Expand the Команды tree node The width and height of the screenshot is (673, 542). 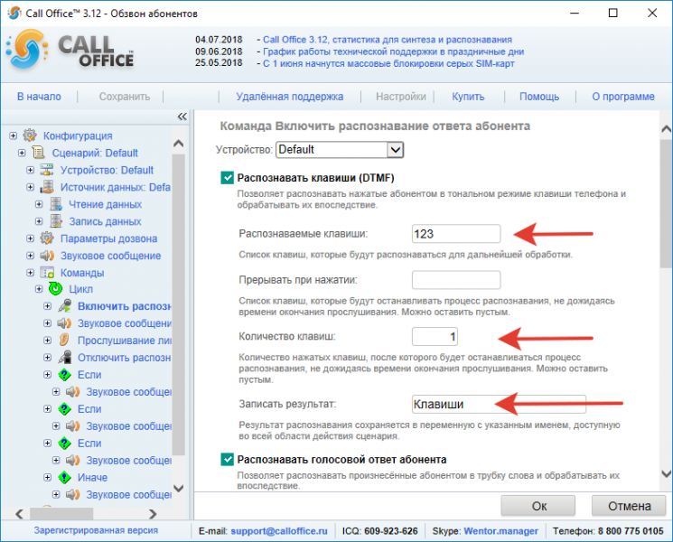(x=30, y=273)
